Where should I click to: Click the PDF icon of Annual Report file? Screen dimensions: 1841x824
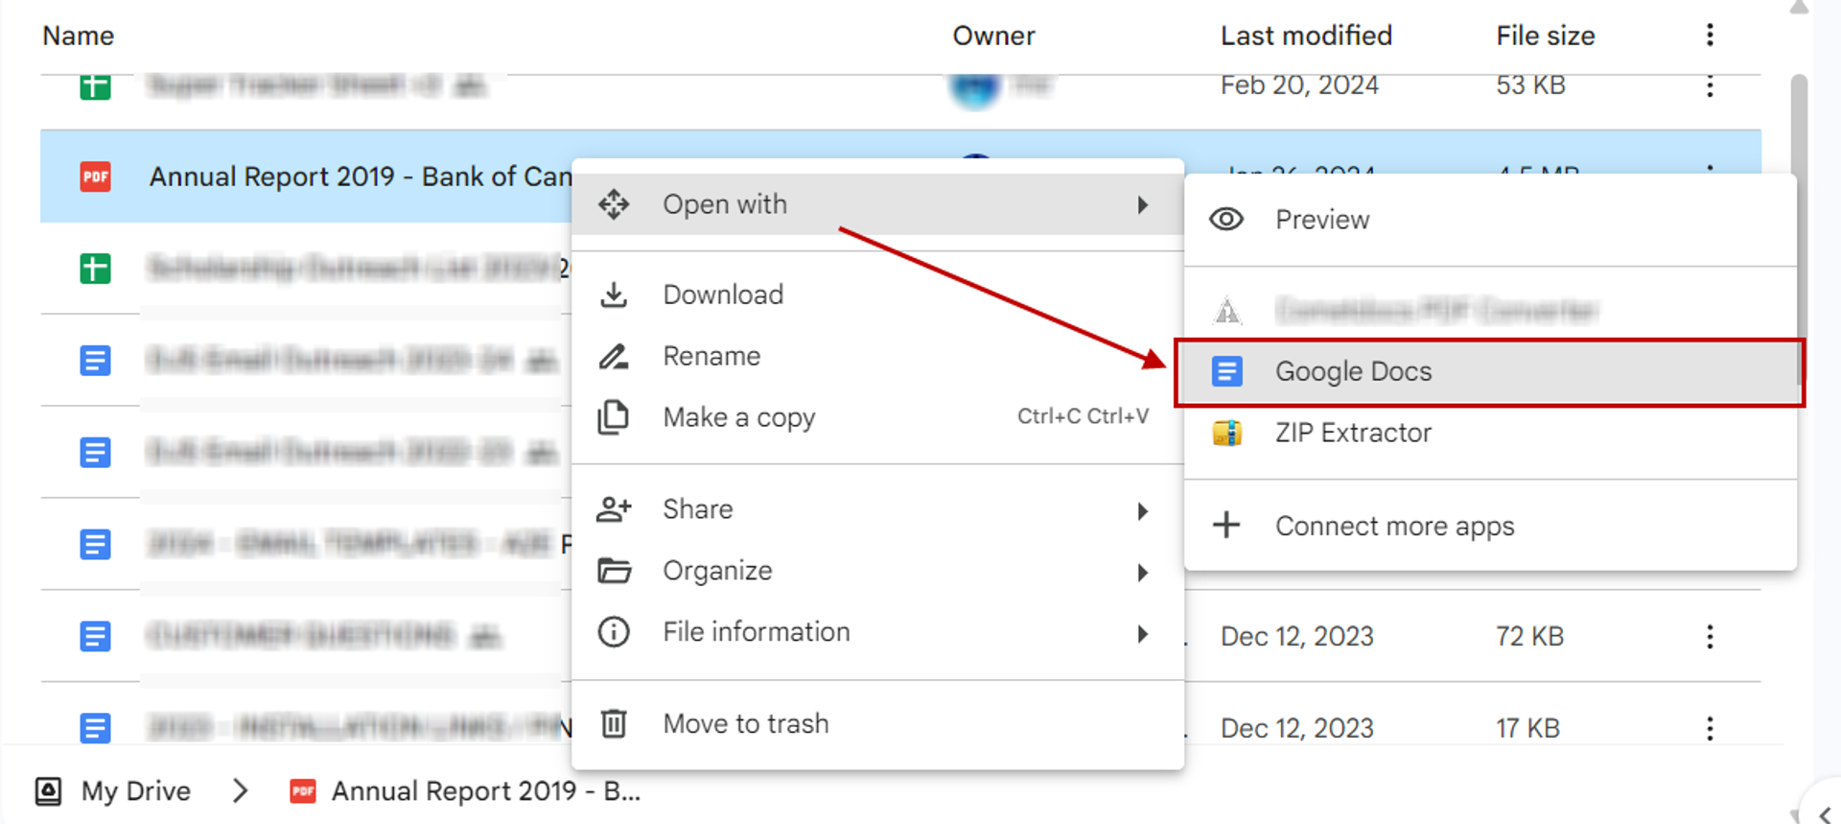point(95,177)
